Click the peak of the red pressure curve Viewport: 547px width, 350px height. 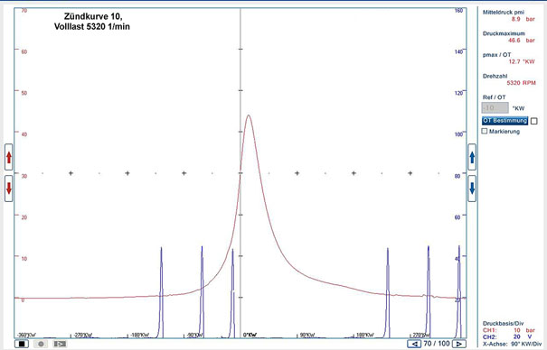click(249, 115)
